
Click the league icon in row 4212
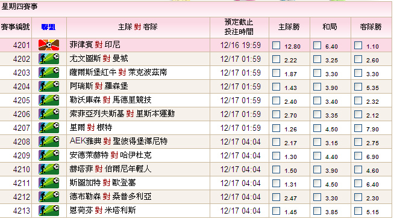pyautogui.click(x=49, y=197)
